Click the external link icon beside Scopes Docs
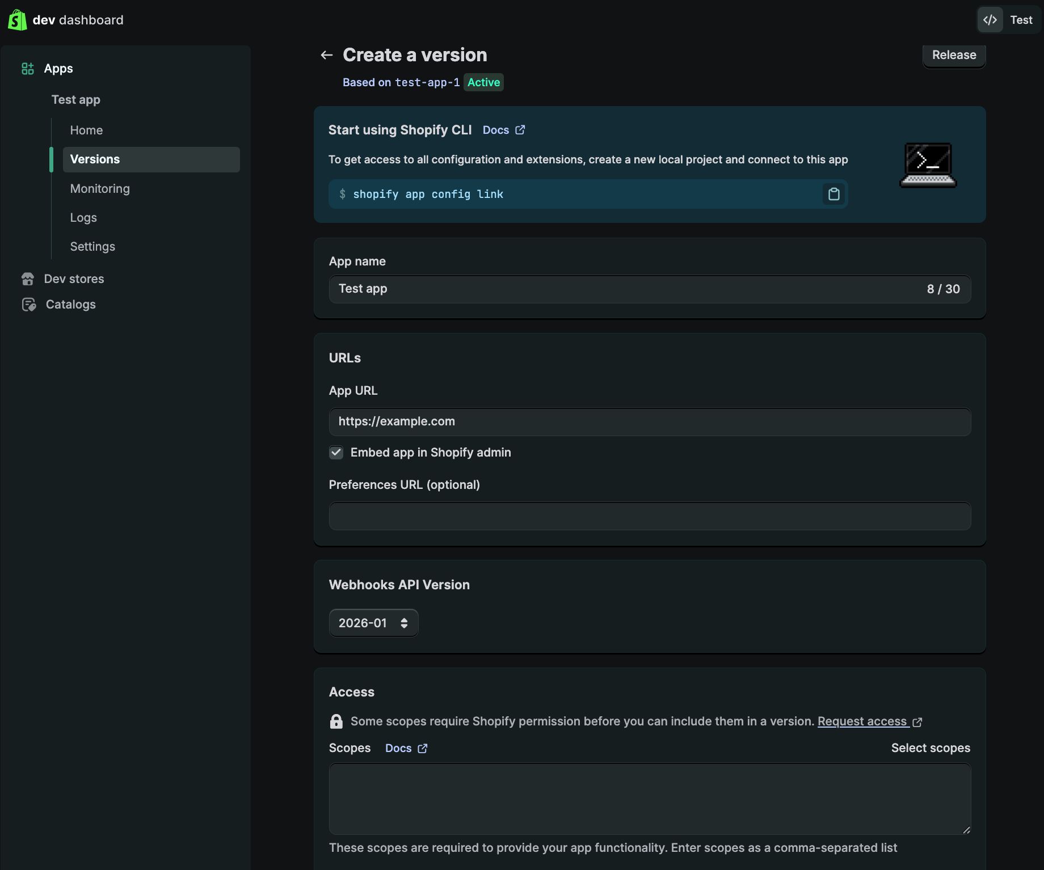This screenshot has height=870, width=1044. click(x=423, y=749)
